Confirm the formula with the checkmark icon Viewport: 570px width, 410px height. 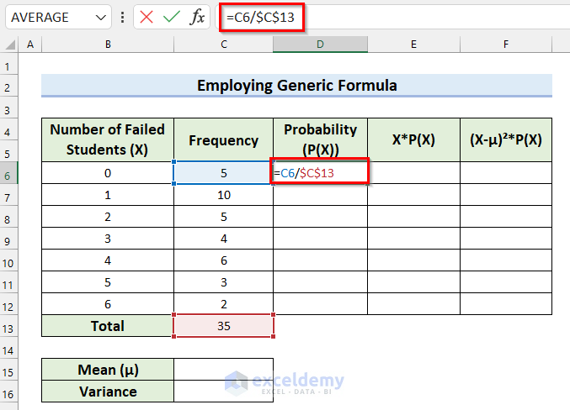(171, 17)
